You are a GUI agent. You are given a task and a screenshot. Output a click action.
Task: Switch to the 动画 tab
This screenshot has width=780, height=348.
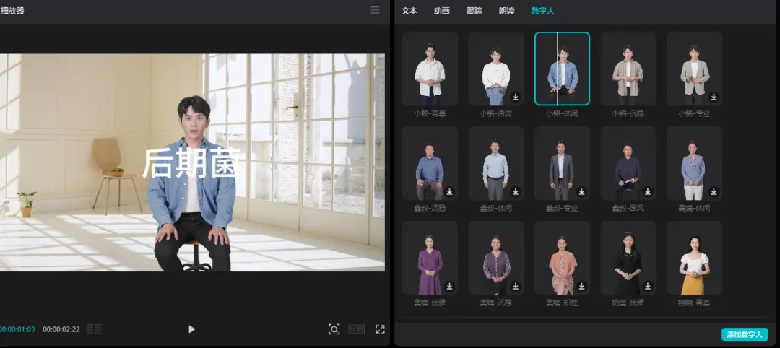pyautogui.click(x=442, y=11)
